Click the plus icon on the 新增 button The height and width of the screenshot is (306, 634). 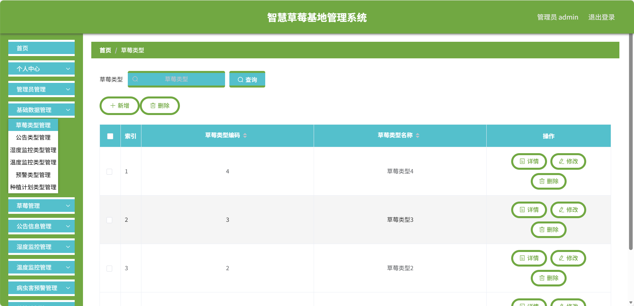pos(113,105)
